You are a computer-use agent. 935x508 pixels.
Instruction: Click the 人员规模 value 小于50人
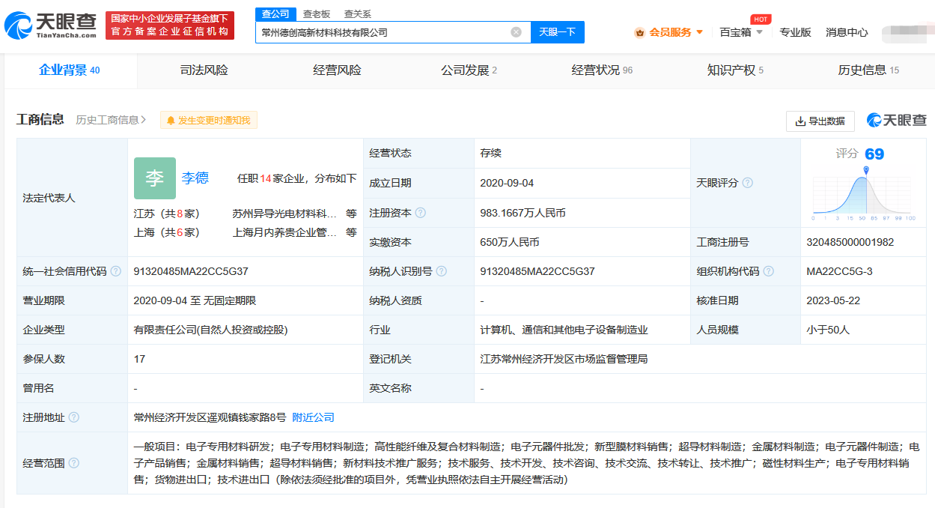(828, 330)
